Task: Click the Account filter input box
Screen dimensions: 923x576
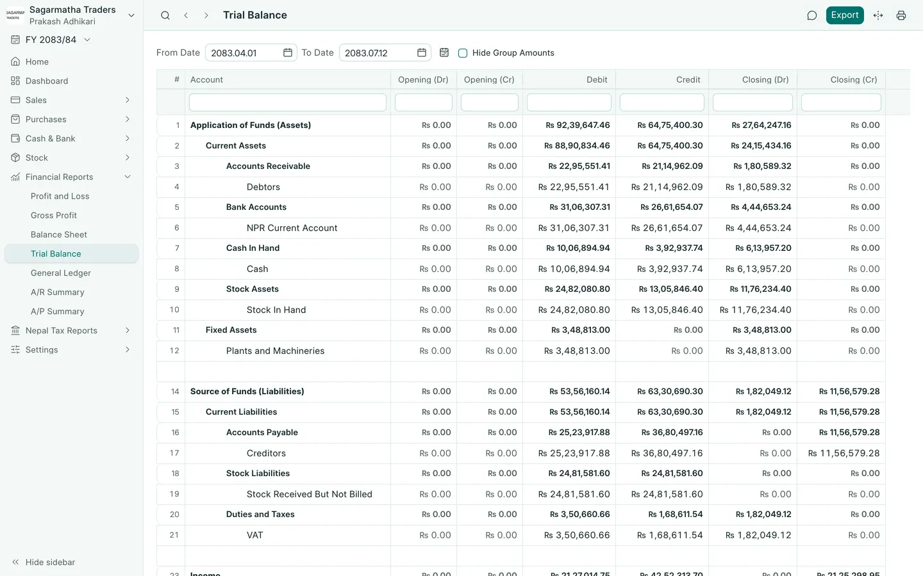Action: pyautogui.click(x=288, y=102)
